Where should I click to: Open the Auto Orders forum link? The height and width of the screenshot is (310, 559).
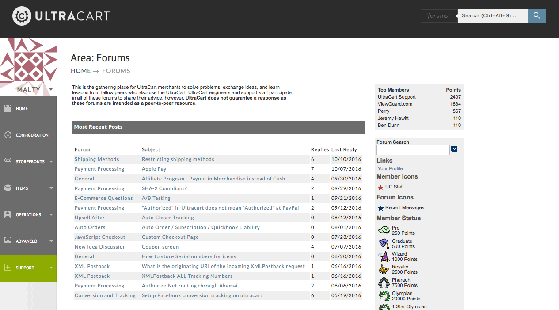click(90, 227)
